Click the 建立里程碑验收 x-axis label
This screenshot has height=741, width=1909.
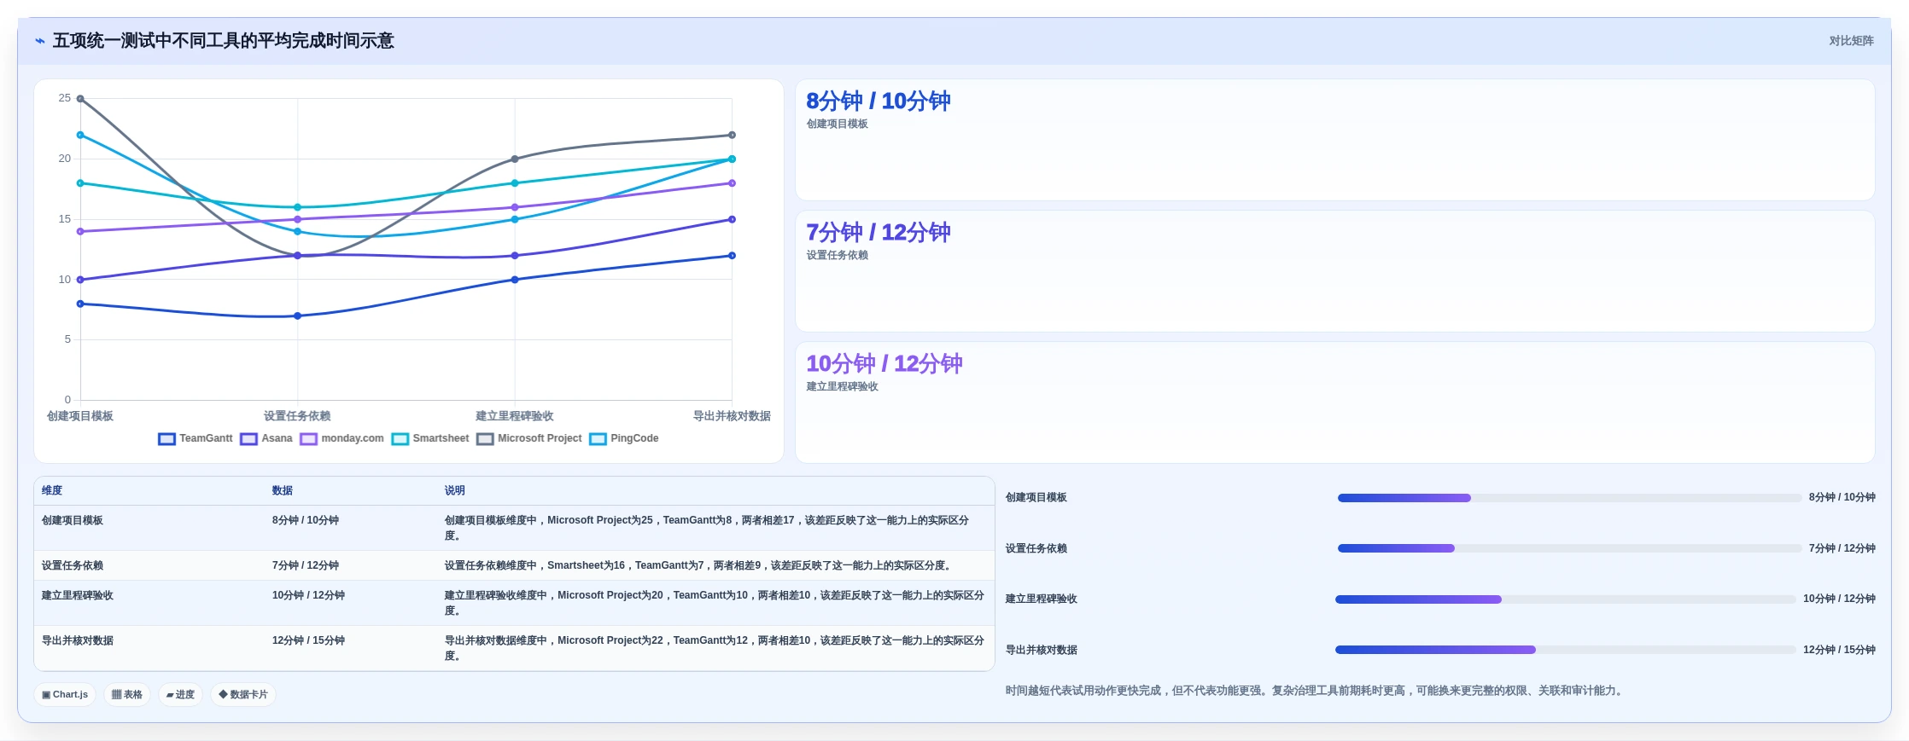coord(515,416)
